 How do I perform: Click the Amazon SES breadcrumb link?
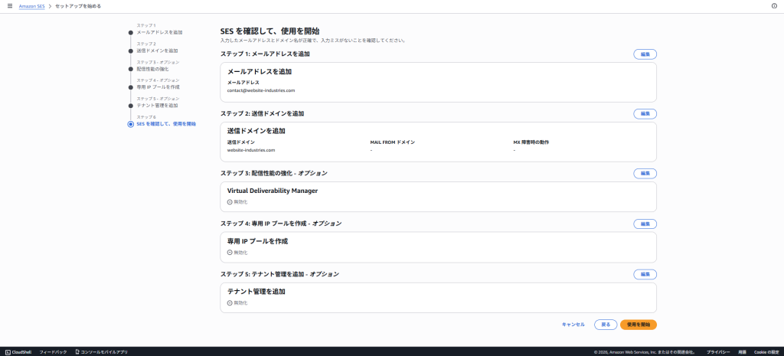(32, 6)
